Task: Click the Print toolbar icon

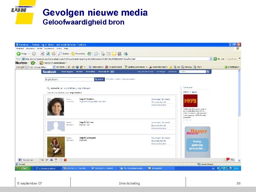Action: pos(103,54)
